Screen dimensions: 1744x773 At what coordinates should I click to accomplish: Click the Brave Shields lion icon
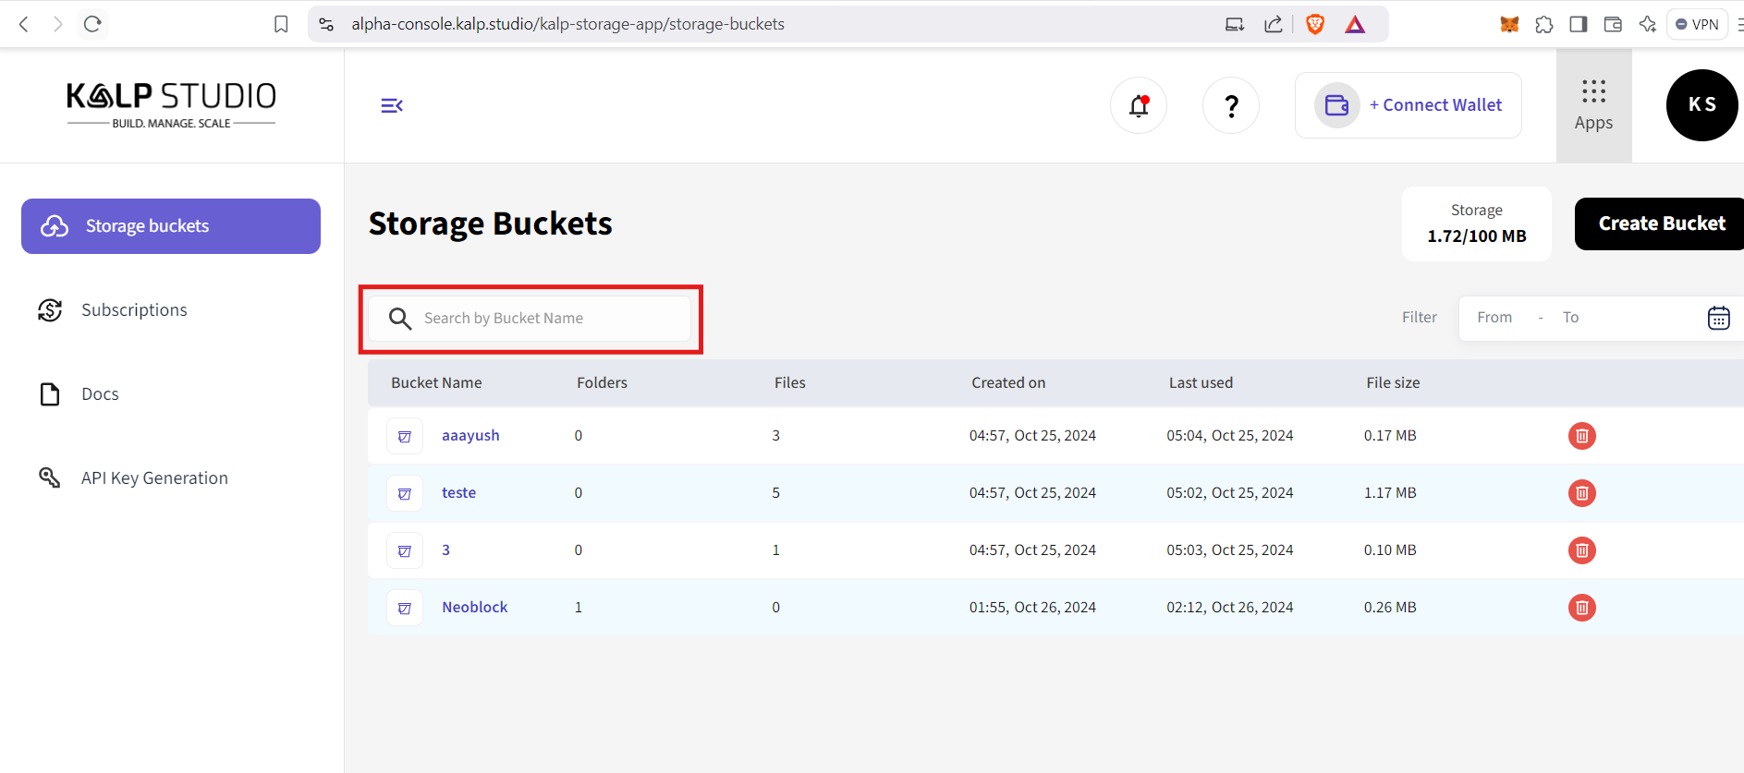tap(1314, 24)
